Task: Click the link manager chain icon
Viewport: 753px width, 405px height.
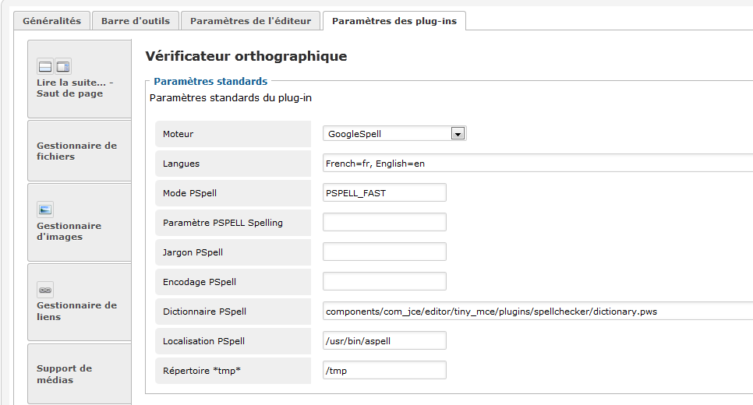Action: pos(45,290)
